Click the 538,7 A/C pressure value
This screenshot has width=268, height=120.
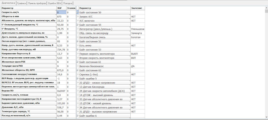(61, 107)
